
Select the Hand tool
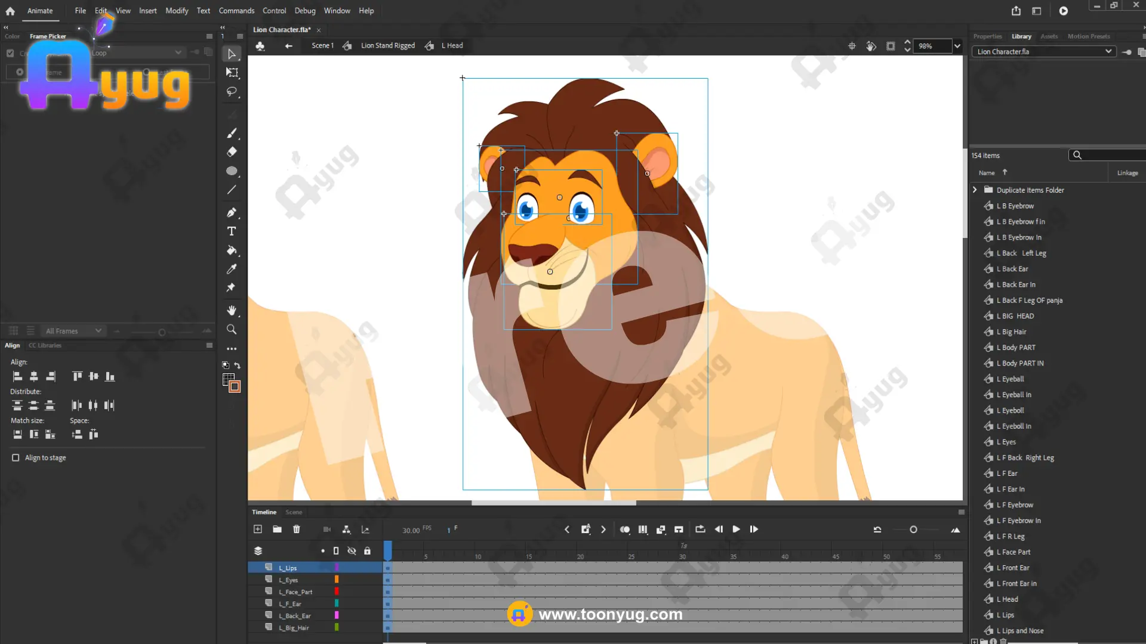tap(232, 310)
